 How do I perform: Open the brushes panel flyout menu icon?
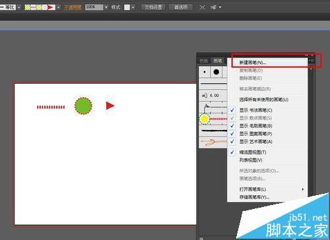point(312,60)
